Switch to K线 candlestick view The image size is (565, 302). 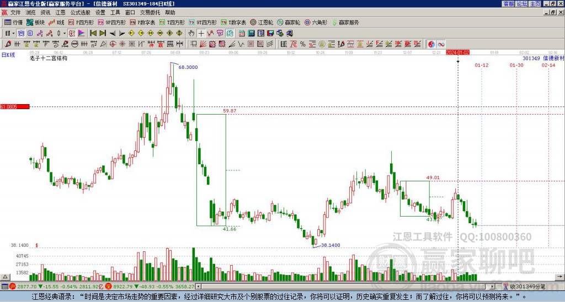coord(56,22)
